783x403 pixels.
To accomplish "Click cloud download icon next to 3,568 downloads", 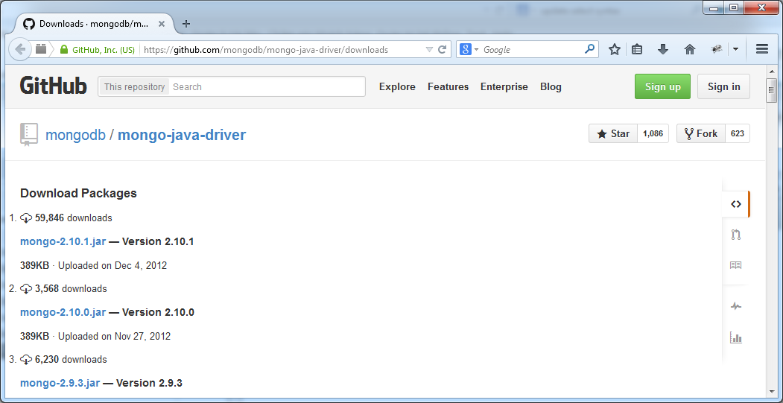I will 26,288.
